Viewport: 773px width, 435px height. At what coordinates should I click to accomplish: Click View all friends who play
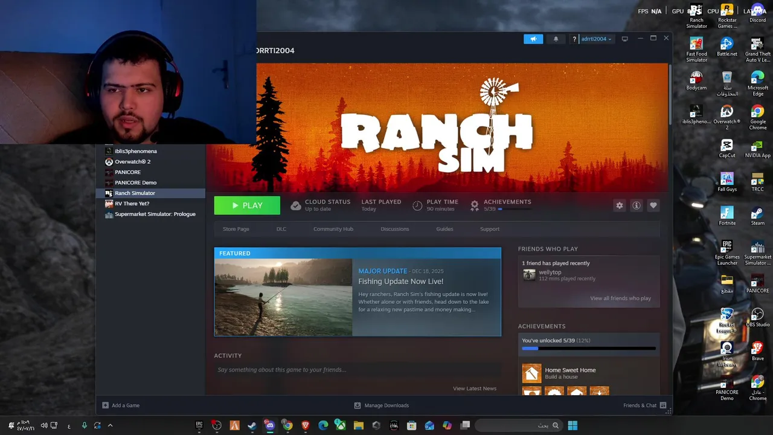[x=620, y=298]
